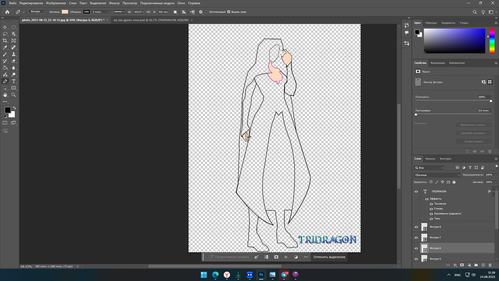Select the Blur tool
Viewport: 499px width, 281px height.
coord(14,68)
